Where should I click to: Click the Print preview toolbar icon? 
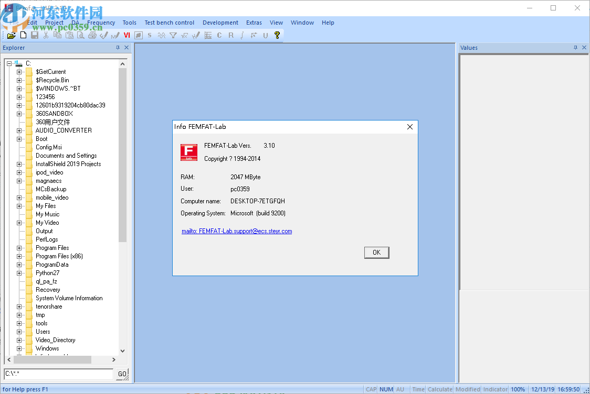(80, 35)
